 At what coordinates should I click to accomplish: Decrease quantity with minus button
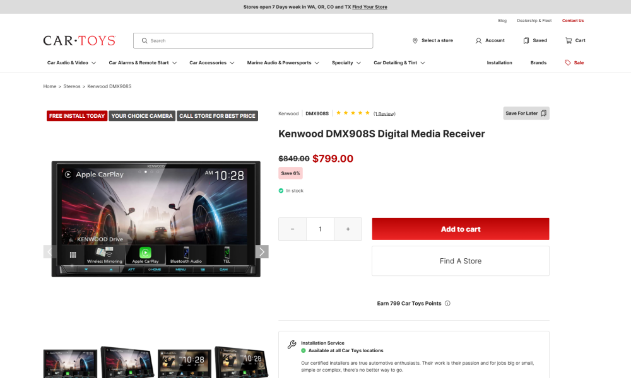pos(292,229)
